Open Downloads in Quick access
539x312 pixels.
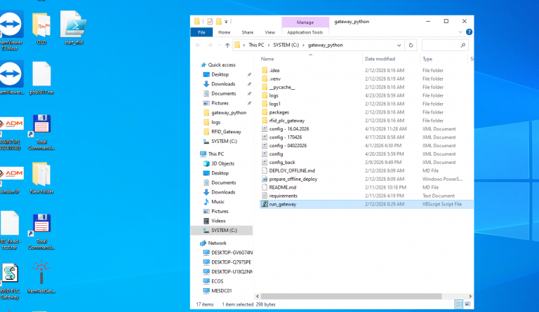223,84
